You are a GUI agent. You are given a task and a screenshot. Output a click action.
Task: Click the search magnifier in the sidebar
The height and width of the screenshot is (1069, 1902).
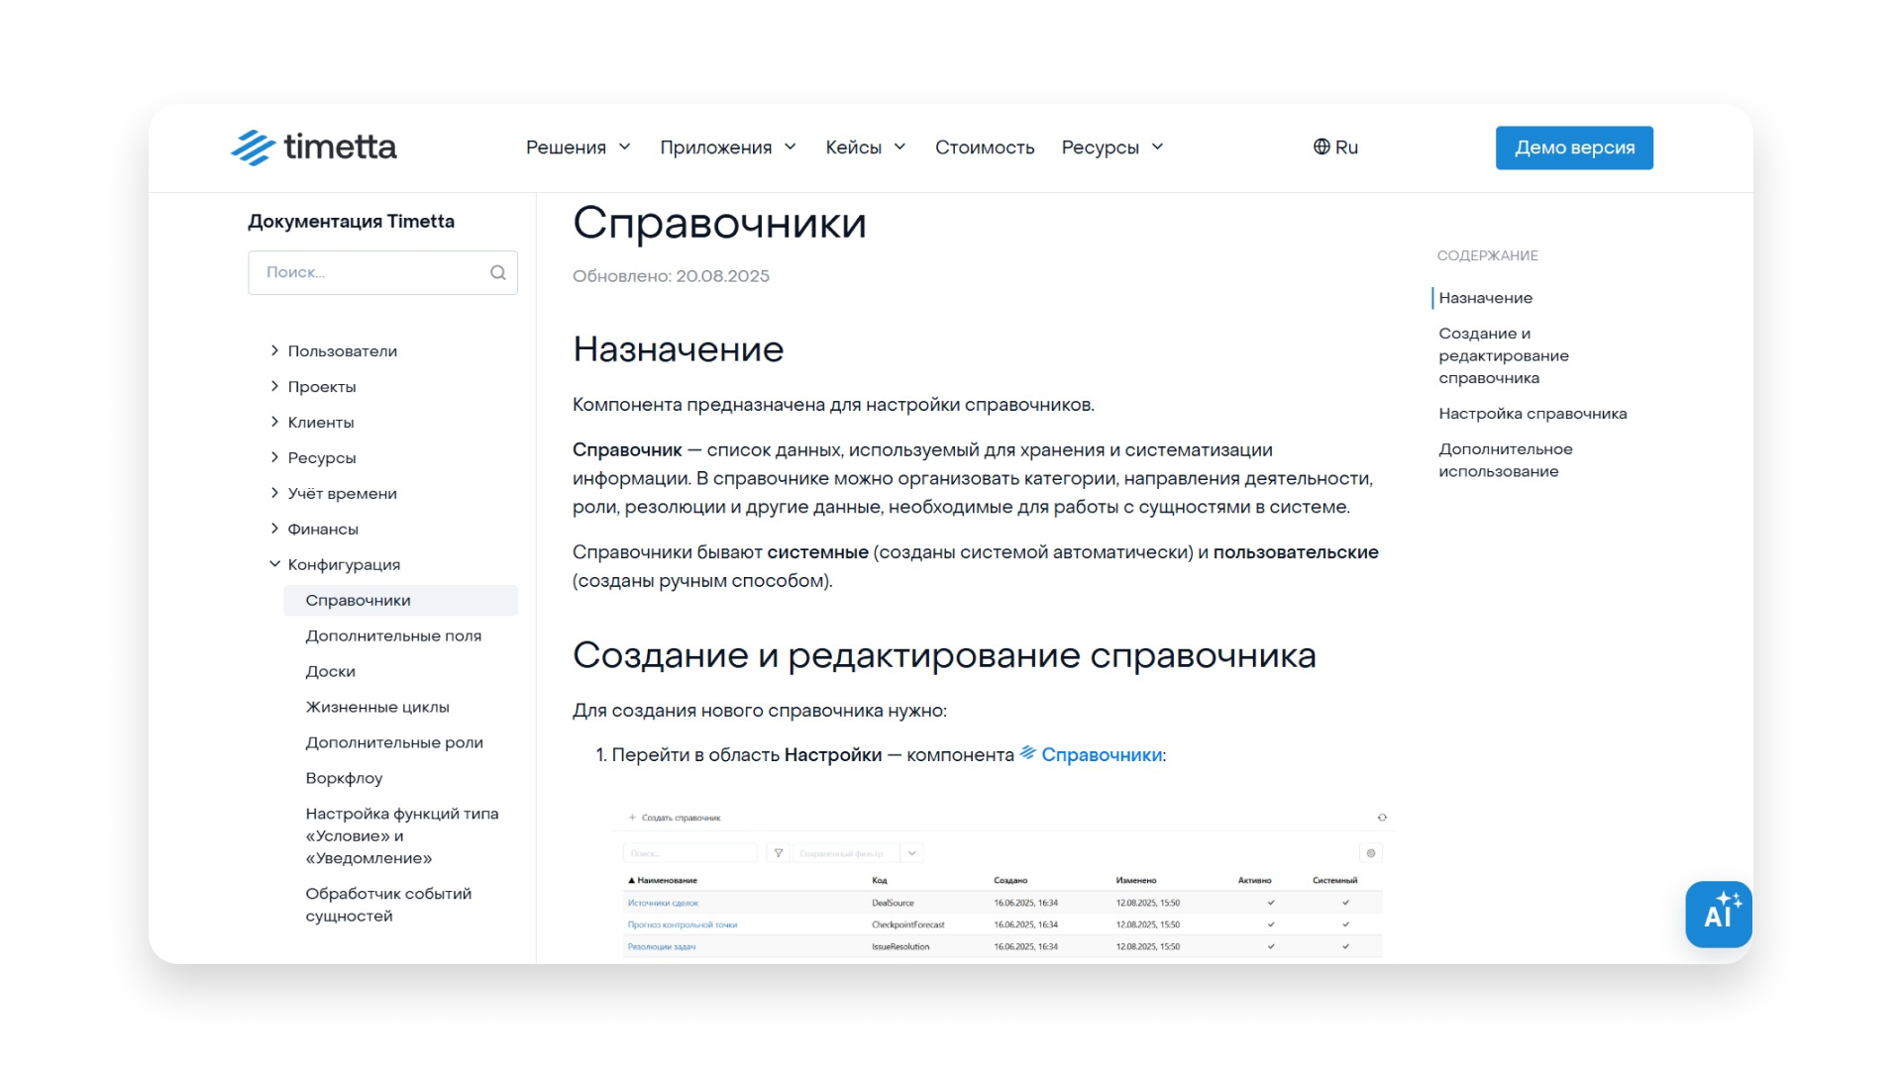click(x=496, y=272)
